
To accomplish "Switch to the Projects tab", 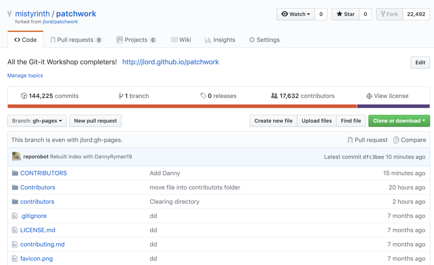I will (137, 39).
